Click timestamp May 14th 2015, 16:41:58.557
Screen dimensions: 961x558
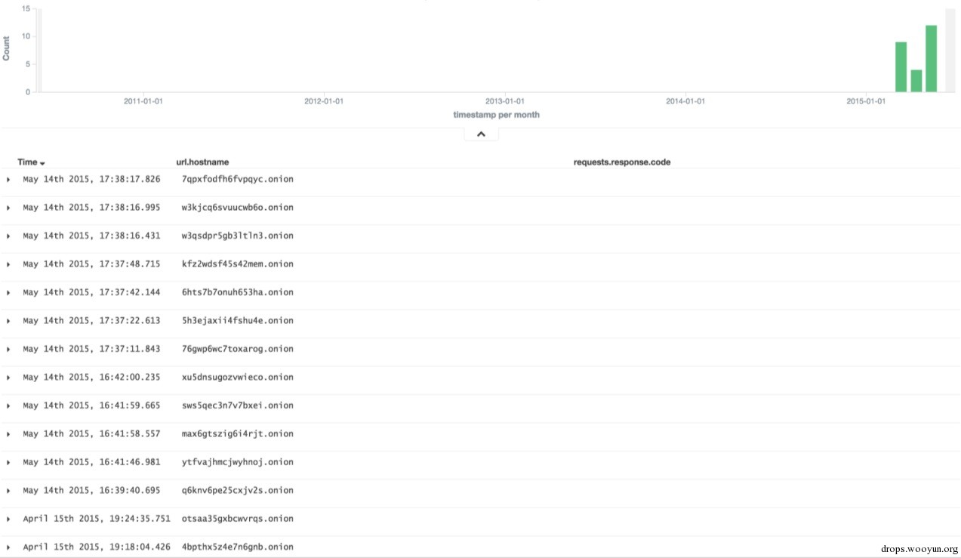[91, 433]
